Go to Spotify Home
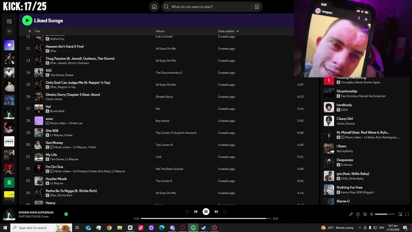Viewport: 412px width, 232px height. point(154,7)
